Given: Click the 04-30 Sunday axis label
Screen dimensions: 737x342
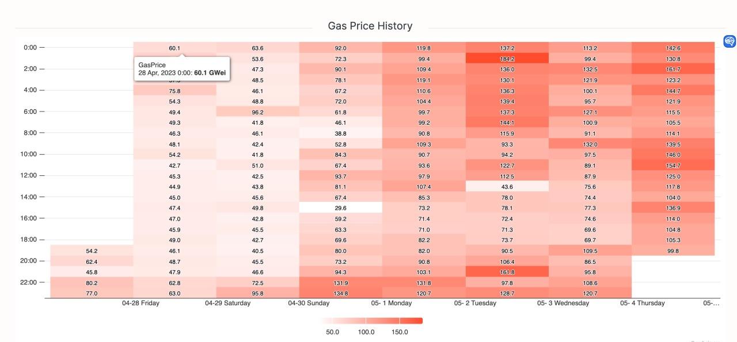Looking at the screenshot, I should click(x=309, y=303).
